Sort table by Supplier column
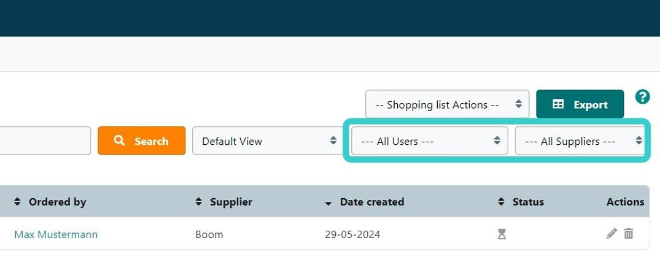The width and height of the screenshot is (660, 254). click(224, 202)
